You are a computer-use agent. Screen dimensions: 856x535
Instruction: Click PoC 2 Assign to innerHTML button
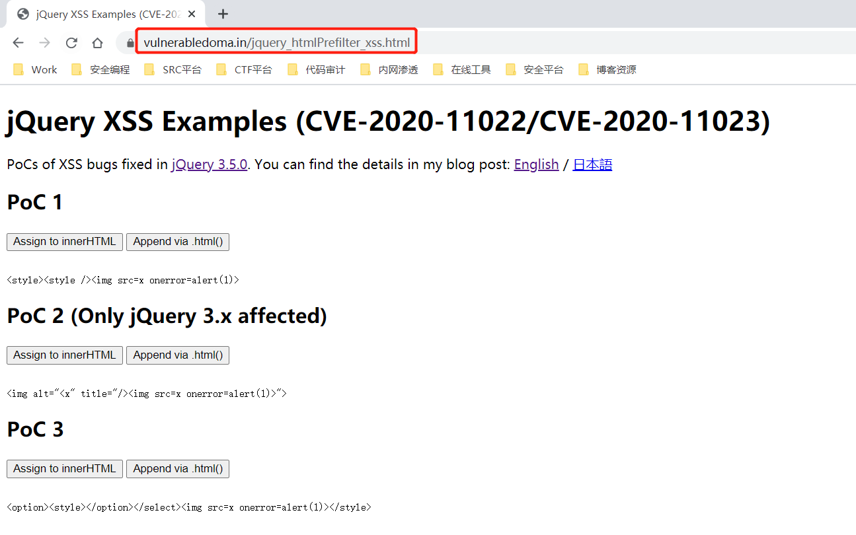pyautogui.click(x=65, y=355)
